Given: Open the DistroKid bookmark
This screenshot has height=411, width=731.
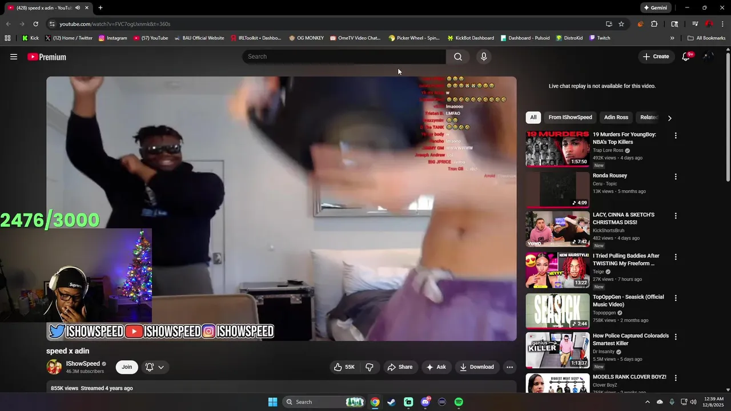Looking at the screenshot, I should click(x=569, y=38).
